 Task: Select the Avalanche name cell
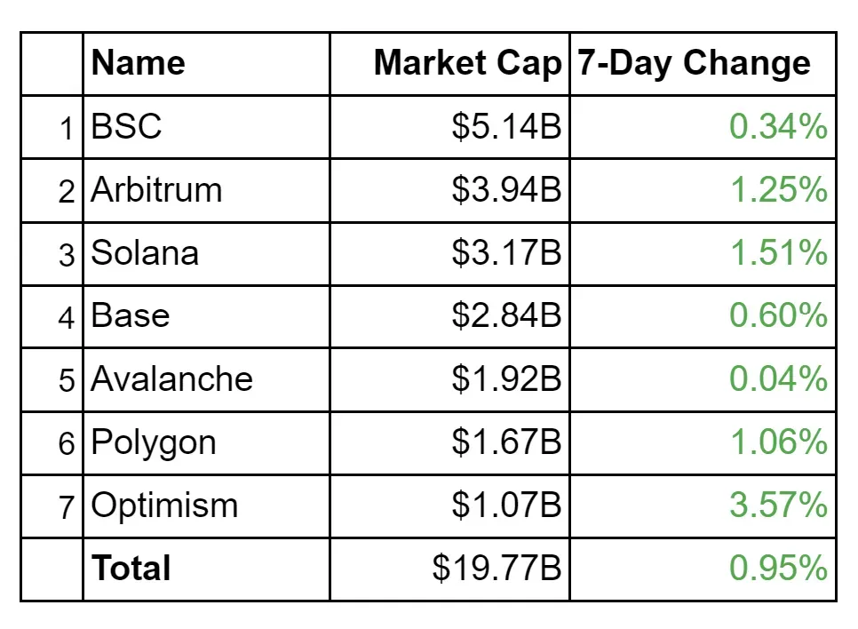[x=171, y=379]
